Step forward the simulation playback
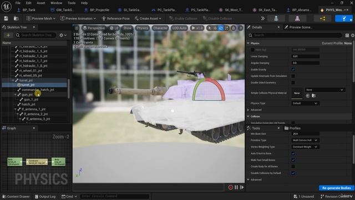The height and width of the screenshot is (200, 355). coord(242,187)
